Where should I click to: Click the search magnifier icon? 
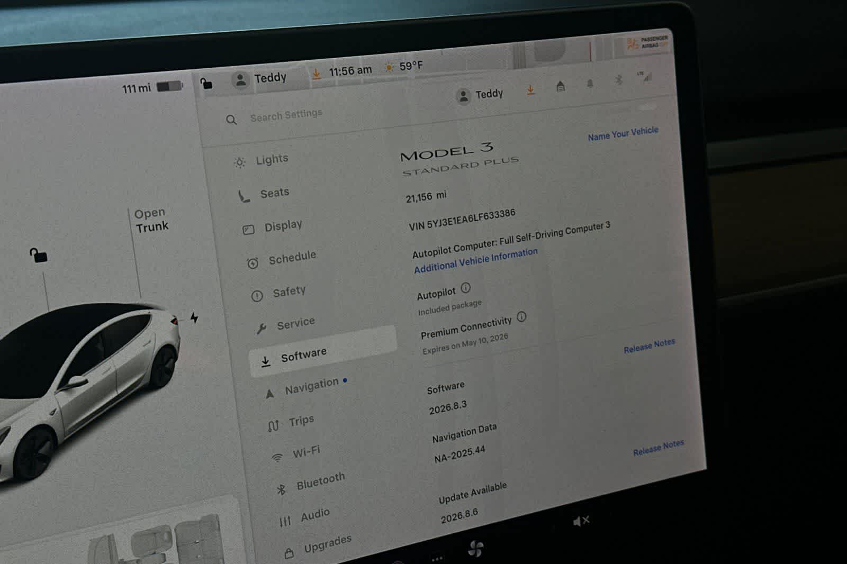click(231, 120)
